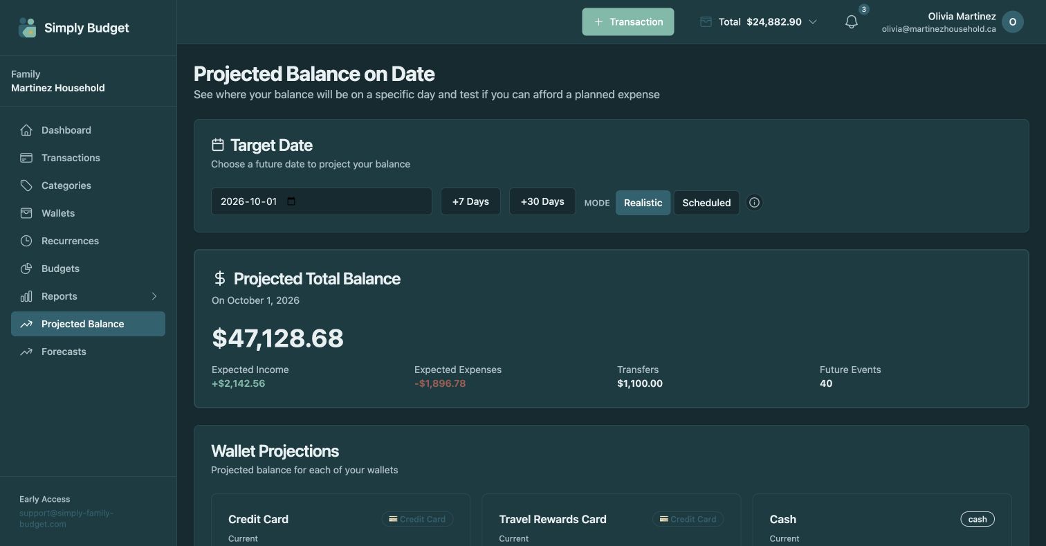Select Realistic projection mode
The image size is (1046, 546).
(643, 203)
